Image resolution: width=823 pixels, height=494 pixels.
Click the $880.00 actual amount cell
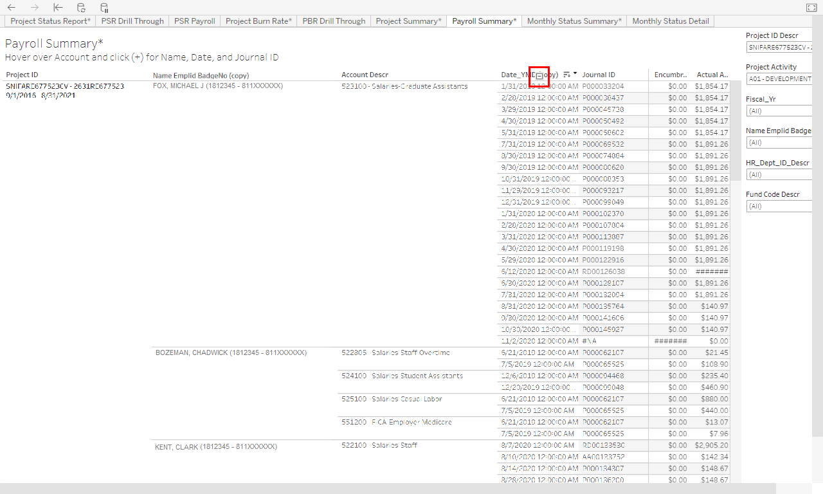click(x=715, y=399)
